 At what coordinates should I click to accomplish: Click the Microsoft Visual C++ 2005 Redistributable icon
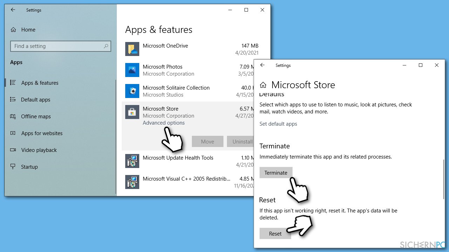click(x=132, y=182)
